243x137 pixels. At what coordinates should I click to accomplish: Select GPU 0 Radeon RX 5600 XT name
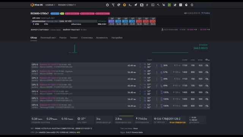tap(49, 64)
